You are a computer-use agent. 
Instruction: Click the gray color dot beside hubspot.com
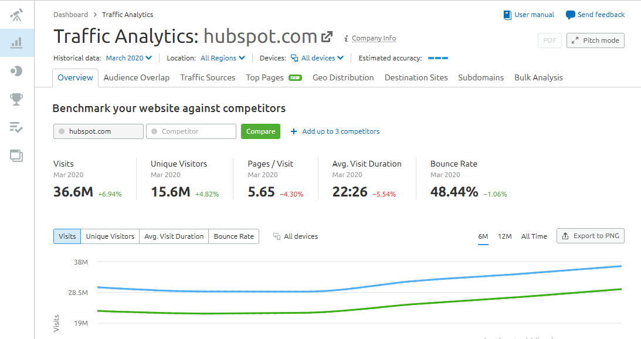62,131
